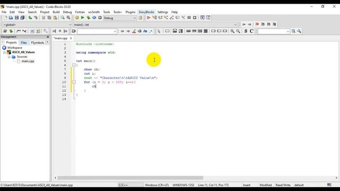Pause the debugger with the break icon

[x=189, y=18]
